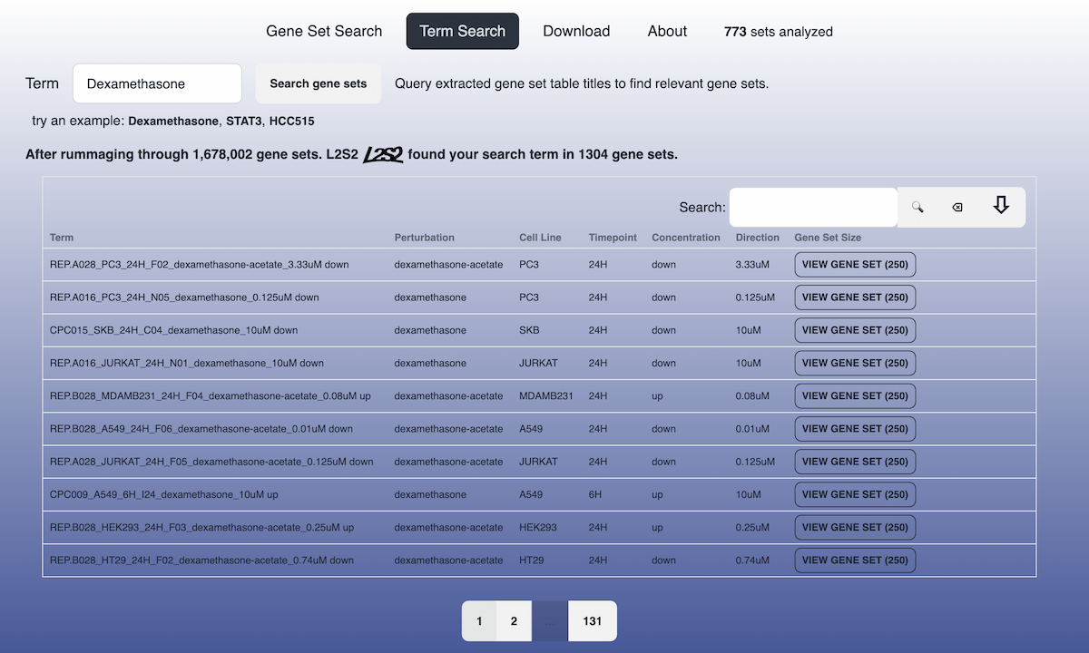Screen dimensions: 1089x653
Task: Select the Dexamethasone example link
Action: 173,121
